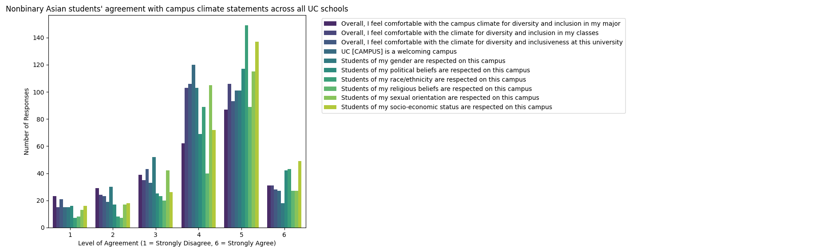Select the sexual orientation legend color swatch
The height and width of the screenshot is (252, 821).
click(330, 98)
